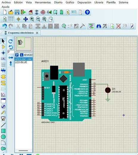This screenshot has width=138, height=155.
Task: Click the Close Project door icon
Action: [23, 12]
